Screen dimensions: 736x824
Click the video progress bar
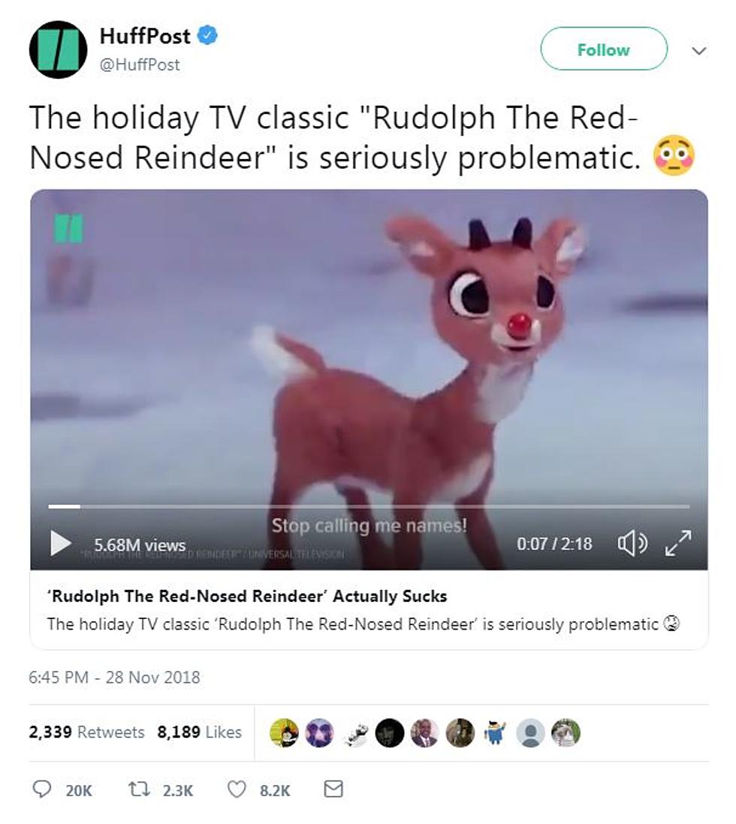(369, 507)
